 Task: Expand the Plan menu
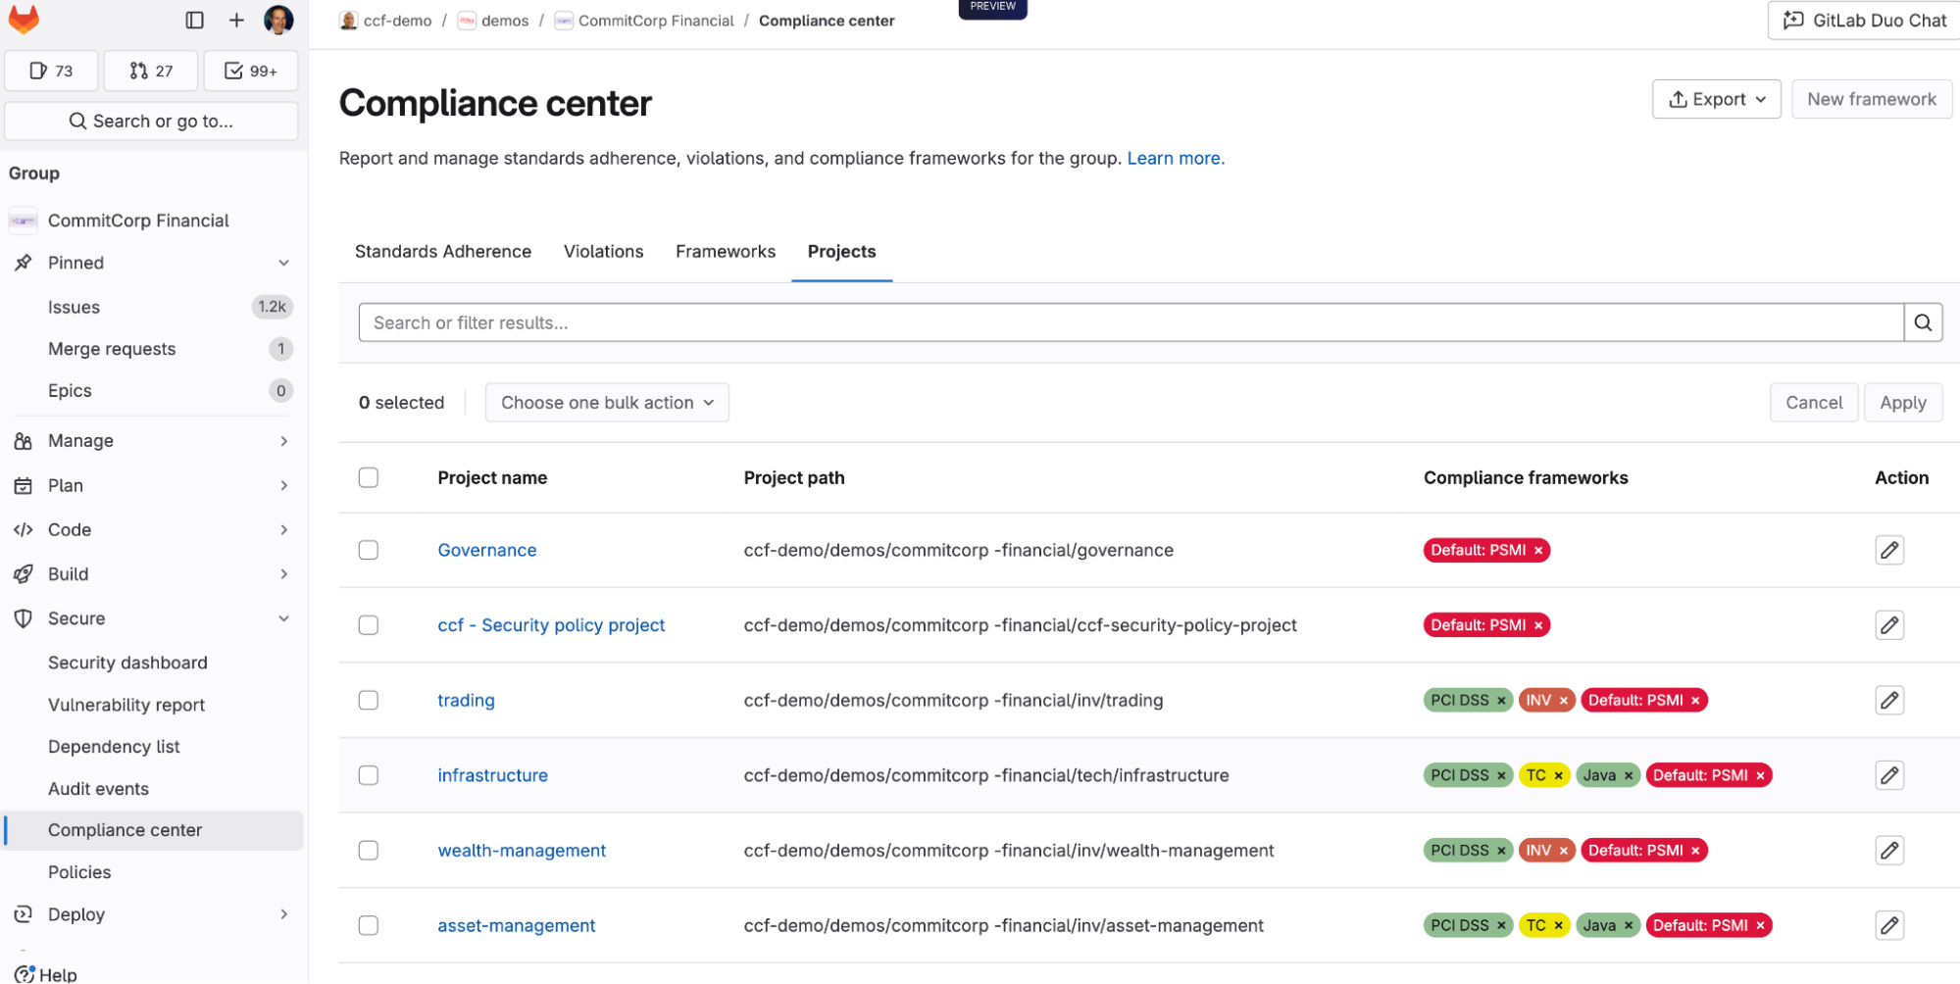pos(283,485)
